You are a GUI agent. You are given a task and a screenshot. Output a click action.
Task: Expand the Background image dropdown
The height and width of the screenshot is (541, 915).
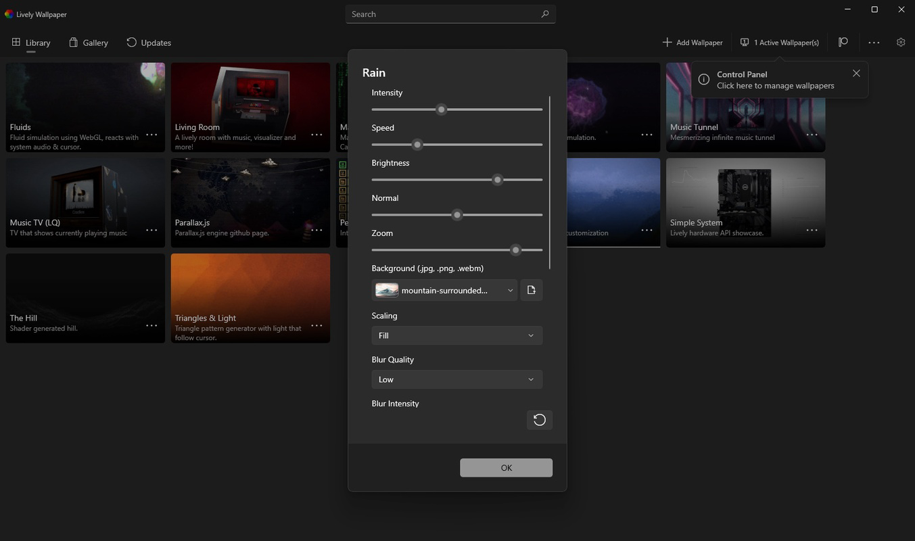click(x=444, y=290)
